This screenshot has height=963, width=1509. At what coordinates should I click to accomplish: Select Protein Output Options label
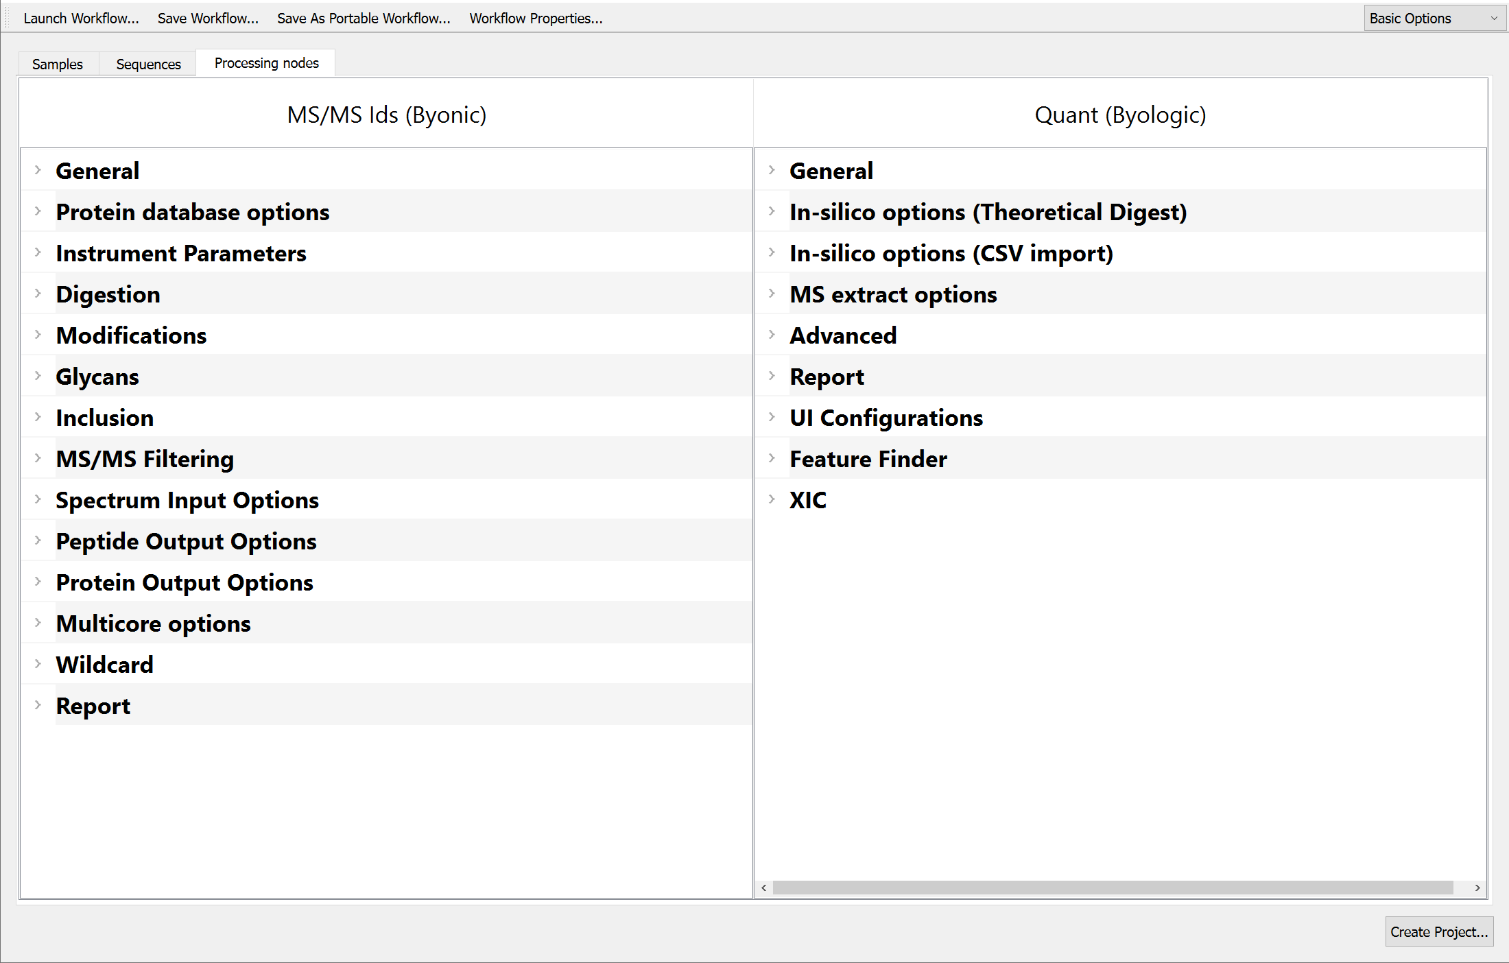tap(185, 583)
